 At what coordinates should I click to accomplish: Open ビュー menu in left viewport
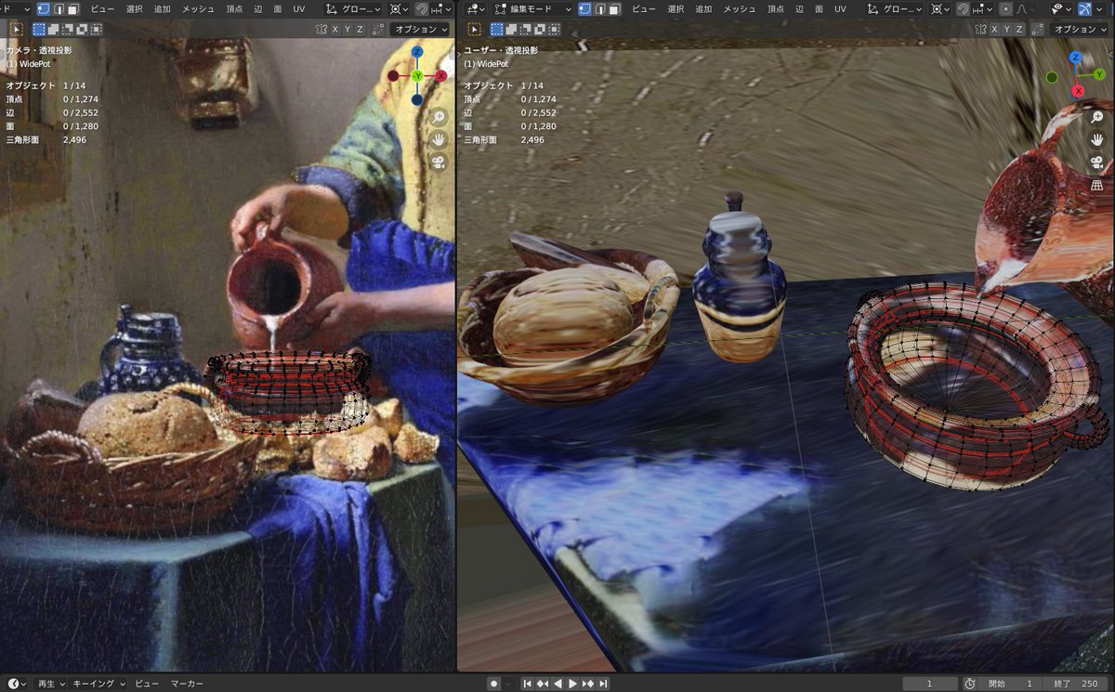coord(102,9)
